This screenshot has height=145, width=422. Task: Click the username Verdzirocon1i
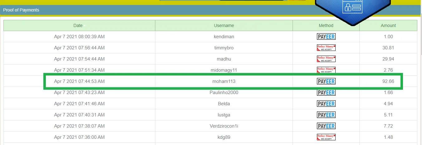pyautogui.click(x=224, y=126)
